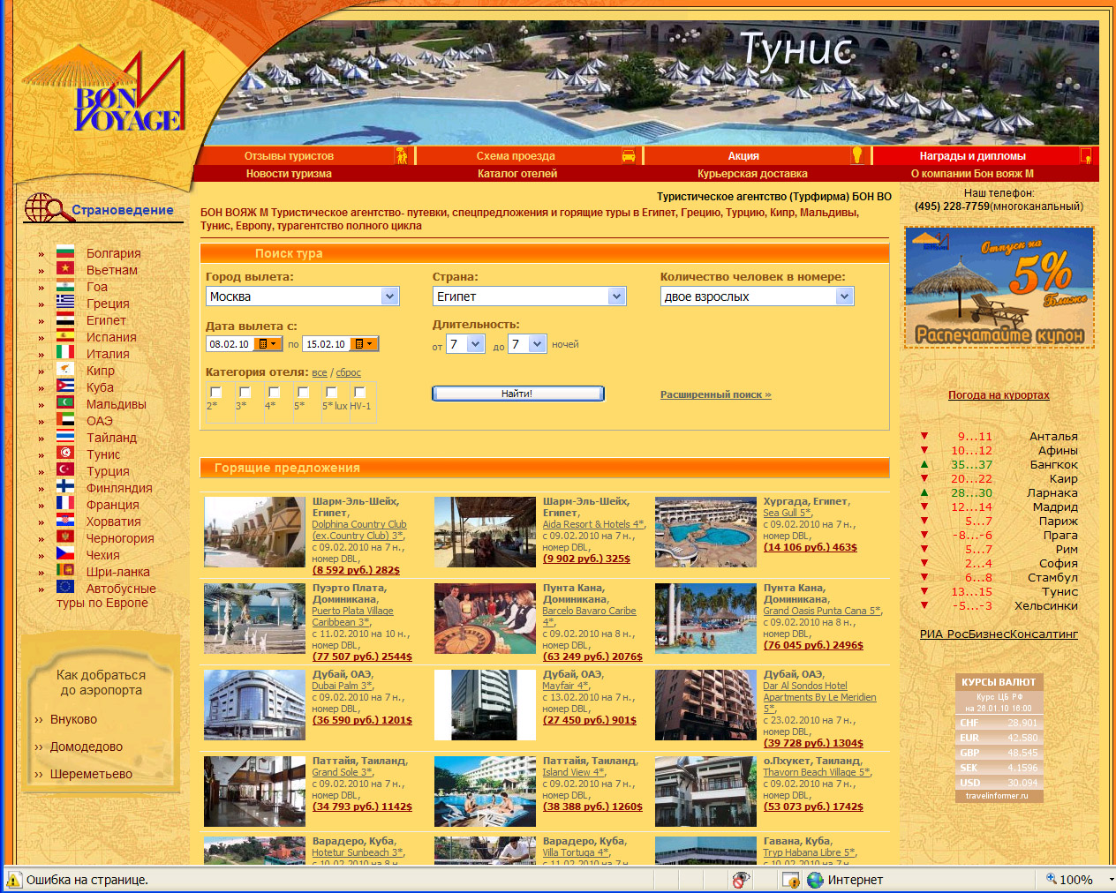Open Каталог отелей menu item
The height and width of the screenshot is (893, 1116).
pyautogui.click(x=517, y=174)
